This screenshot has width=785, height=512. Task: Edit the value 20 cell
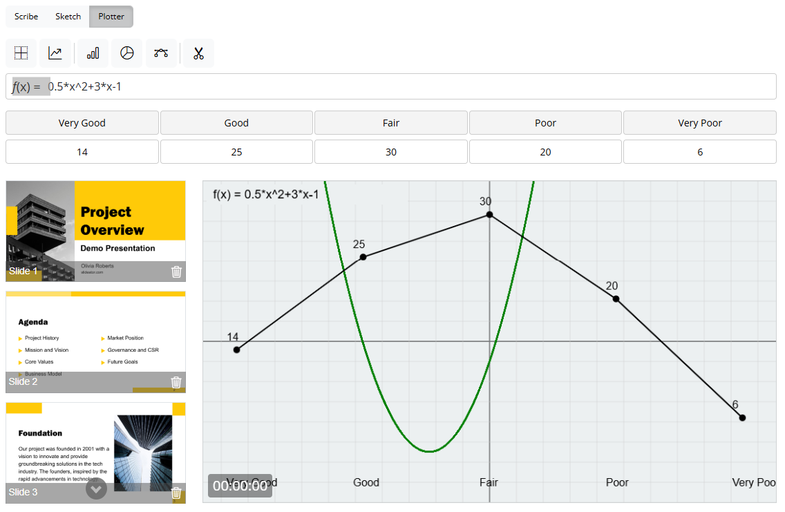click(x=545, y=152)
